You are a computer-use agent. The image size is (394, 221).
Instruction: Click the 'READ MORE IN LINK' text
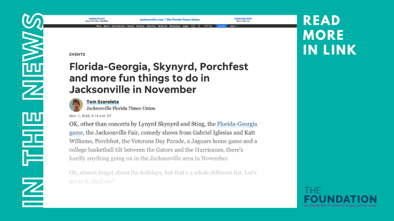(329, 35)
